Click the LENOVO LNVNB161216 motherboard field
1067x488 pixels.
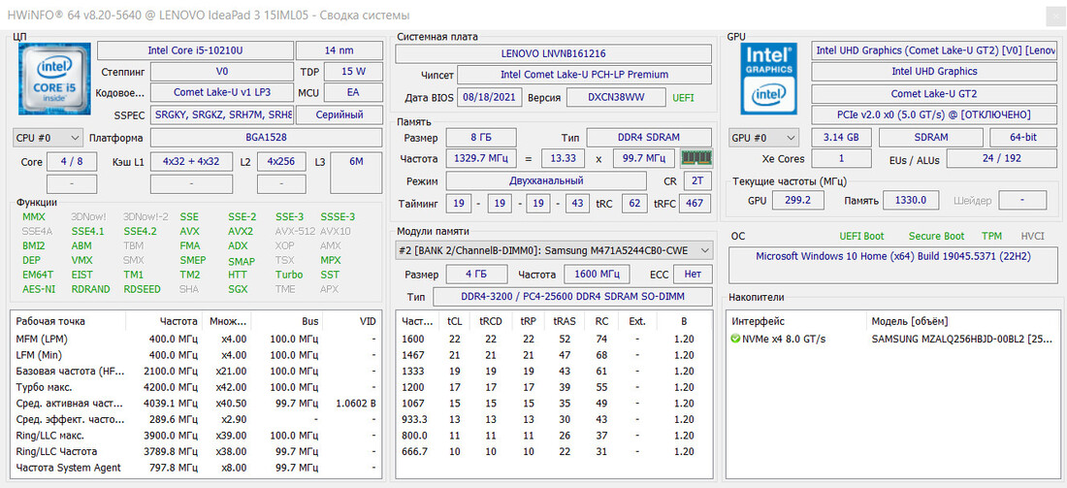pos(553,53)
